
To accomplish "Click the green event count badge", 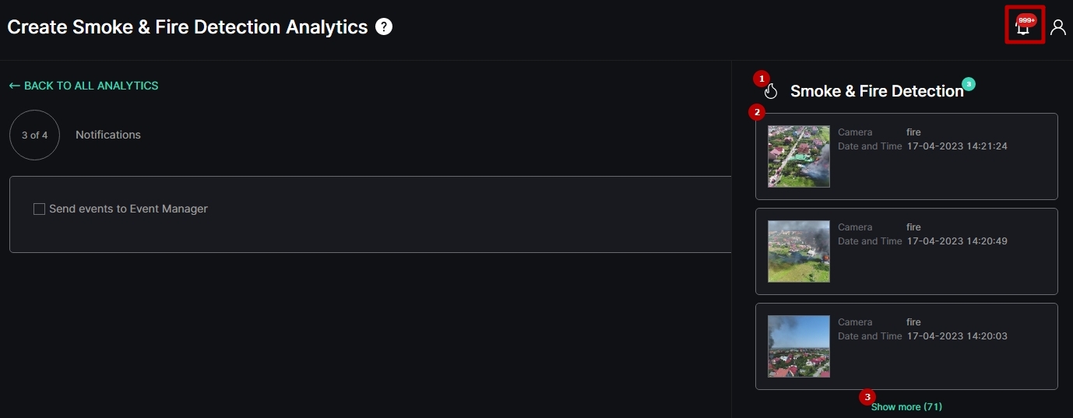I will coord(968,83).
